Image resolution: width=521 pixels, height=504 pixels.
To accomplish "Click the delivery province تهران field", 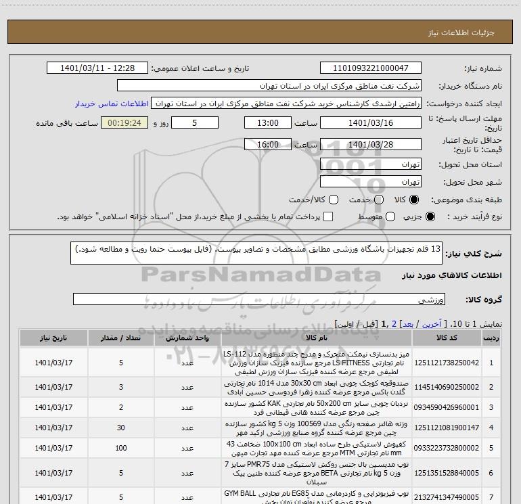I will click(371, 164).
